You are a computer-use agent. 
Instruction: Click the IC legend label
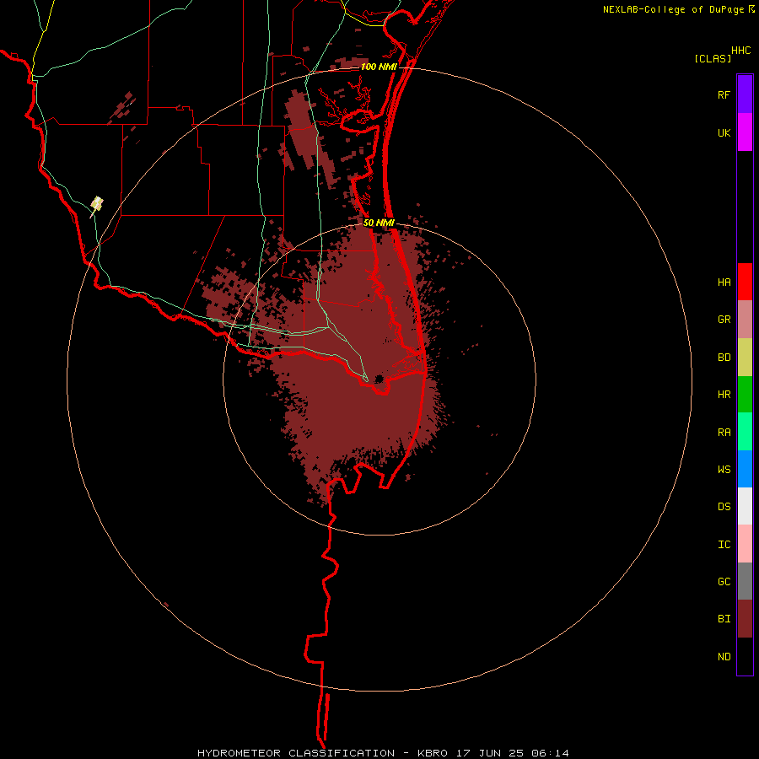[724, 545]
